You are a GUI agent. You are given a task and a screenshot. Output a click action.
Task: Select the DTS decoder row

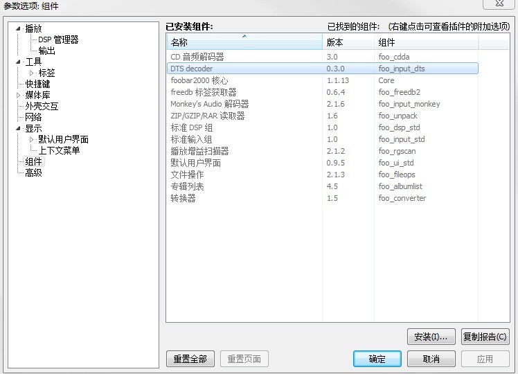(x=323, y=69)
